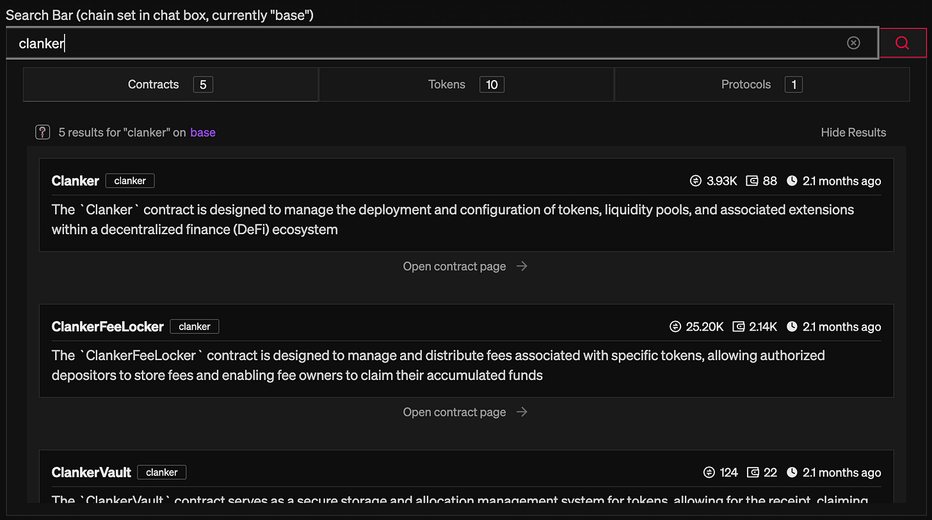Click "2.1 months ago" on the ClankerFeeLocker card
The height and width of the screenshot is (520, 932).
click(x=842, y=327)
